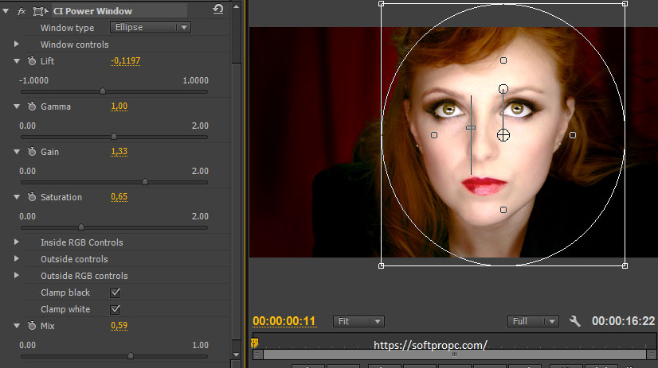
Task: Reset the CI Power Window effect
Action: click(218, 10)
